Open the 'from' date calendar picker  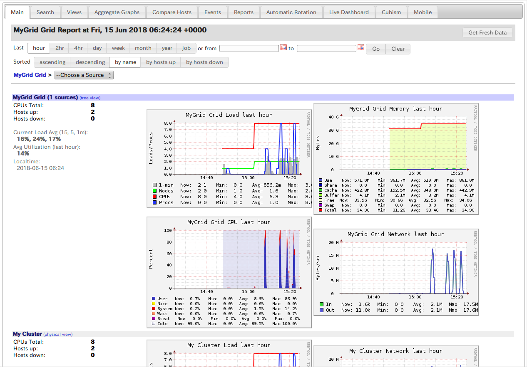tap(283, 47)
